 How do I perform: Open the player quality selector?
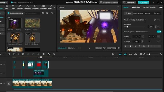point(98,48)
